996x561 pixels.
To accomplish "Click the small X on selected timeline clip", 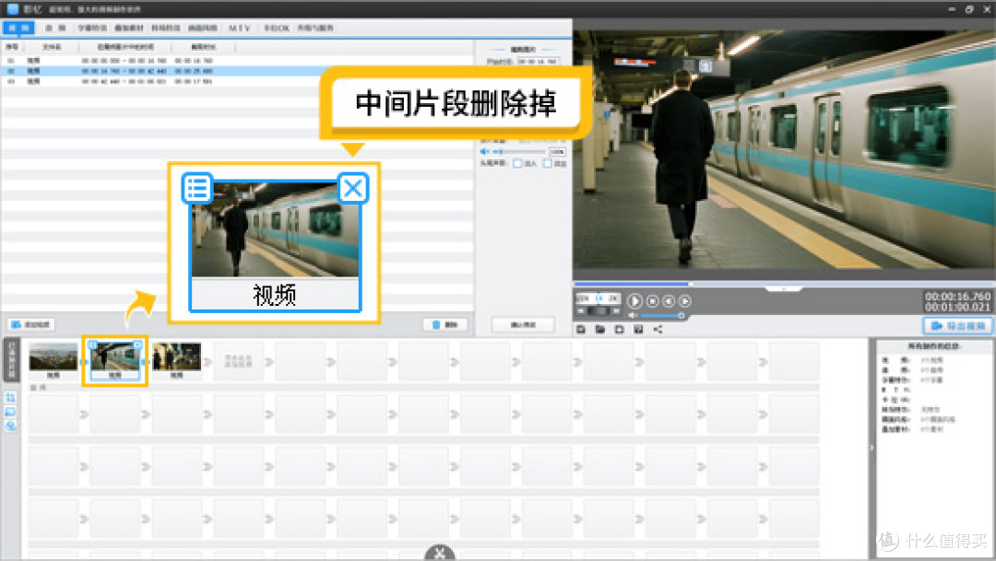I will click(137, 345).
